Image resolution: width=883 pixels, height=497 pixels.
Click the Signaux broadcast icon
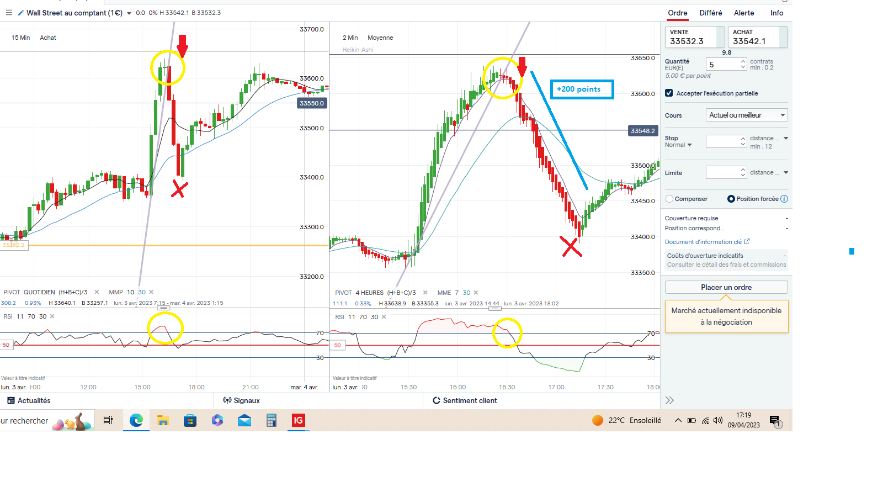pos(227,400)
